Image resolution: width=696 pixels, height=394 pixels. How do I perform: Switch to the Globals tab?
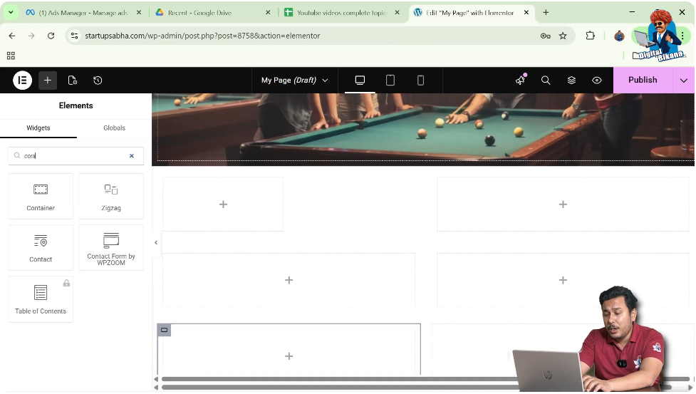(x=114, y=128)
